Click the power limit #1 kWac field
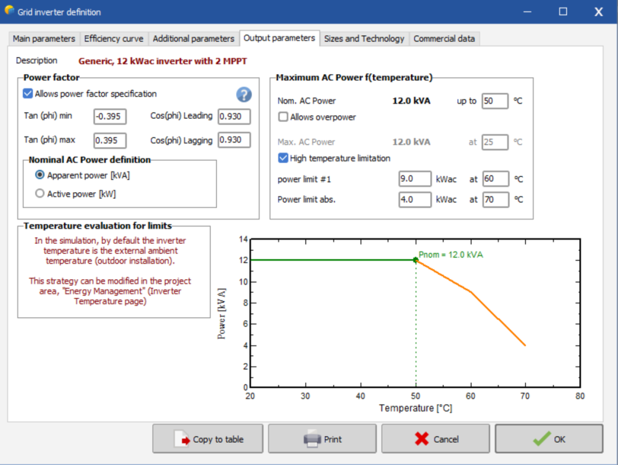 pyautogui.click(x=415, y=179)
